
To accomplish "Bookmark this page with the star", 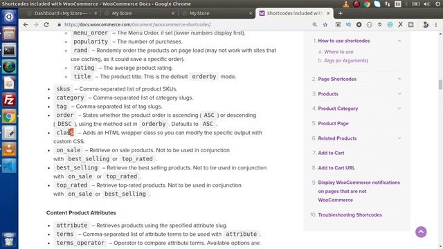I will click(325, 25).
